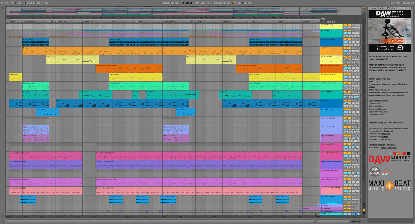
Task: Collapse the Trumpets track with its arrow
Action: point(322,92)
